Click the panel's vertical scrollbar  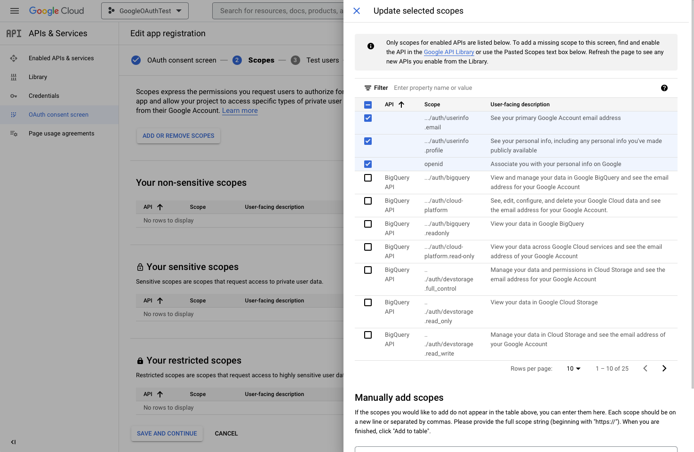coord(692,194)
